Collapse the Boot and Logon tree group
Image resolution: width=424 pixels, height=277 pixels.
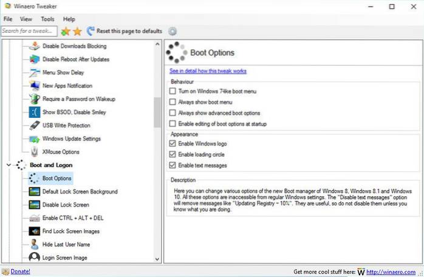tap(8, 165)
